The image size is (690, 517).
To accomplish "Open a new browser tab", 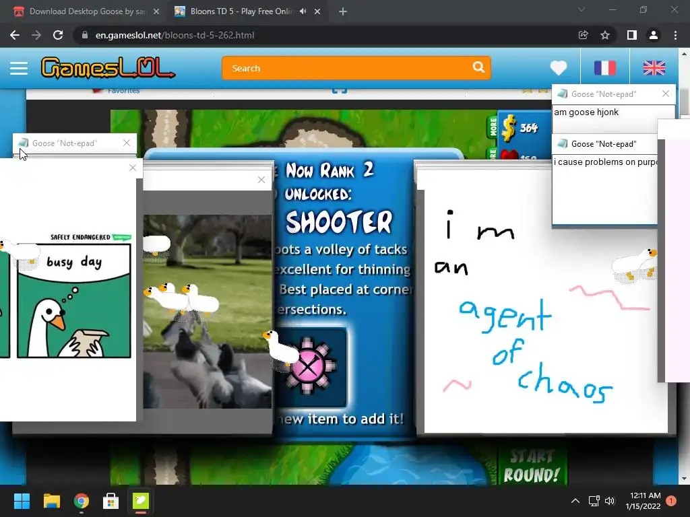I will click(343, 11).
